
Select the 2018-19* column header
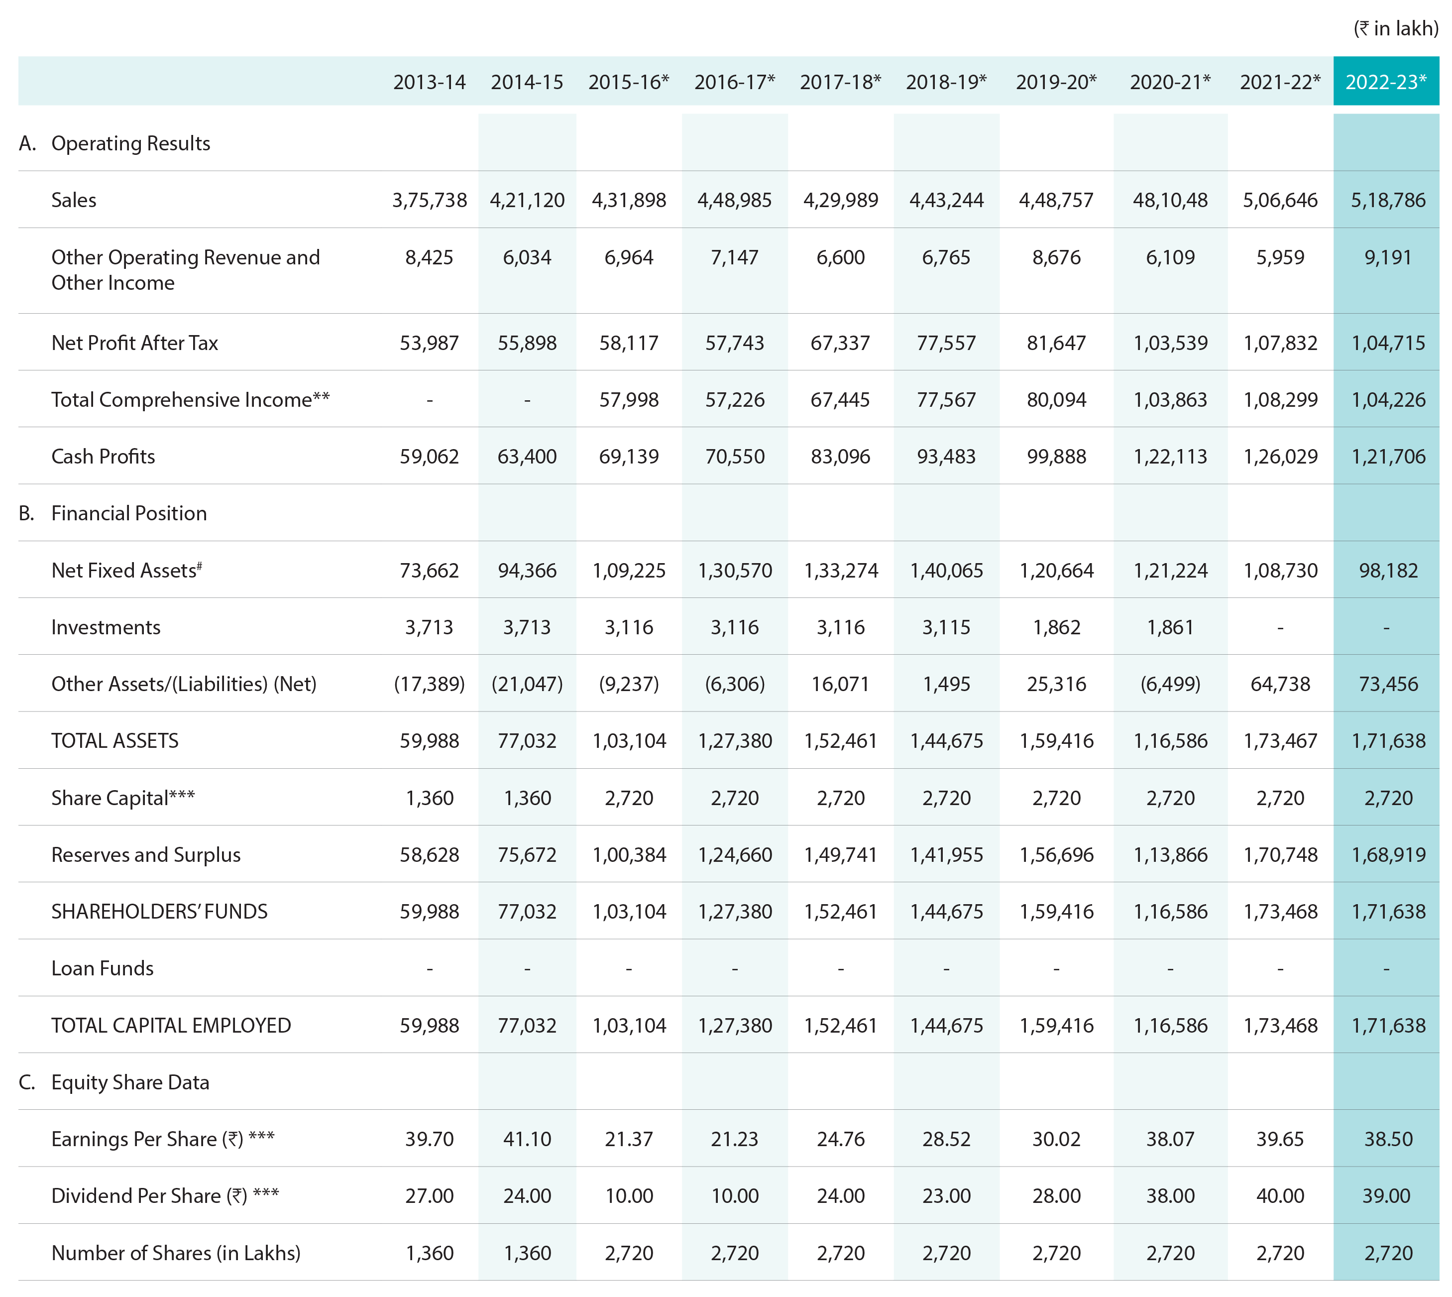[x=946, y=82]
